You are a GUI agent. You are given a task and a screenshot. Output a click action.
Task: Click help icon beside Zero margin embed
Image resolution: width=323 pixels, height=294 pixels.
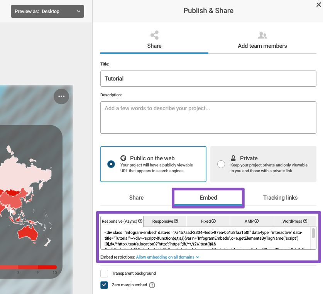point(152,285)
